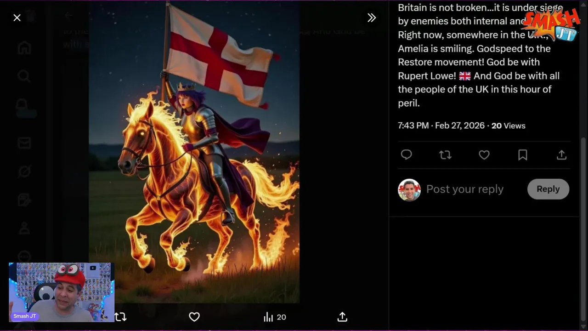Share the post via the upload arrow icon
This screenshot has width=588, height=331.
(561, 155)
